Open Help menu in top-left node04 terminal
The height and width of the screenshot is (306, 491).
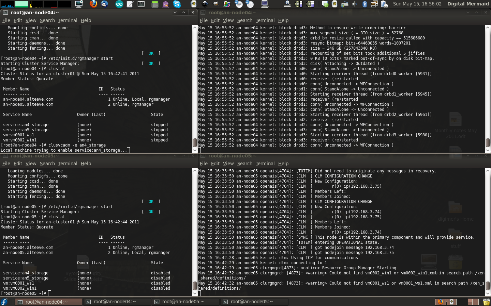click(86, 20)
